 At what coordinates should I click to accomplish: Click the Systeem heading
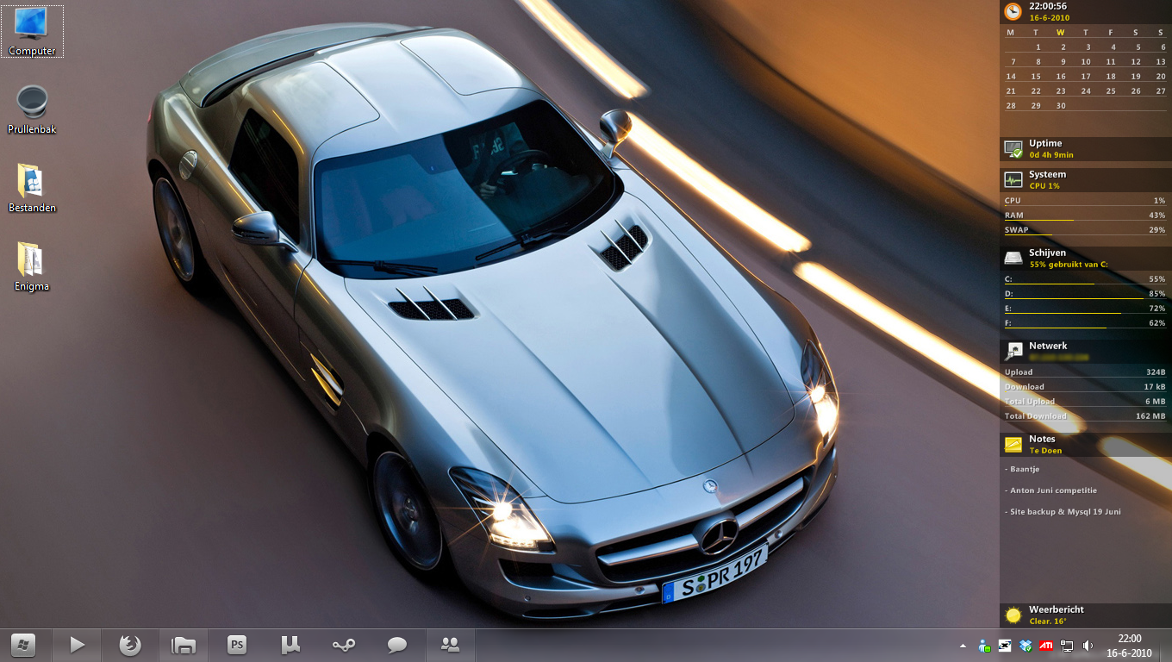pyautogui.click(x=1047, y=174)
